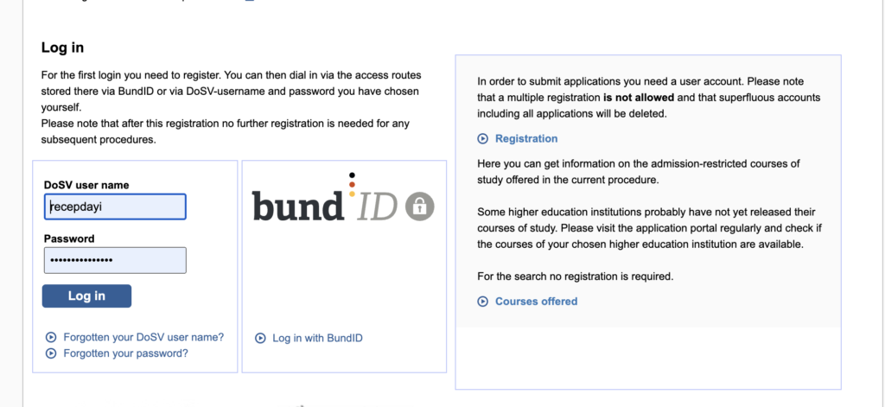Viewport: 885px width, 407px height.
Task: Click the arrow icon before Forgotten your password
Action: tap(51, 353)
